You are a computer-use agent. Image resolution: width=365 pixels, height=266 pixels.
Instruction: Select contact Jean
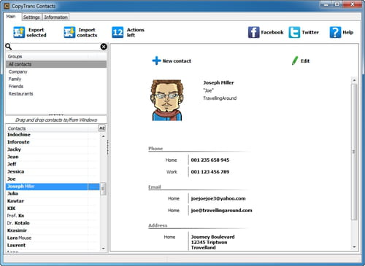53,157
